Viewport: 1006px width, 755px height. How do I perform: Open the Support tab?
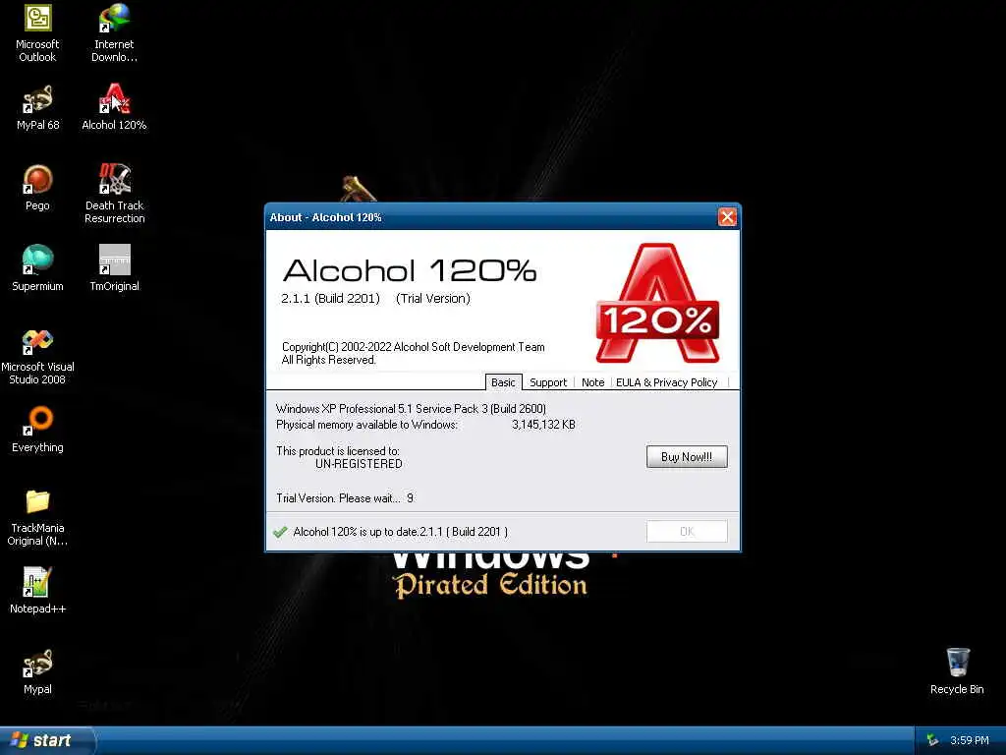(548, 382)
